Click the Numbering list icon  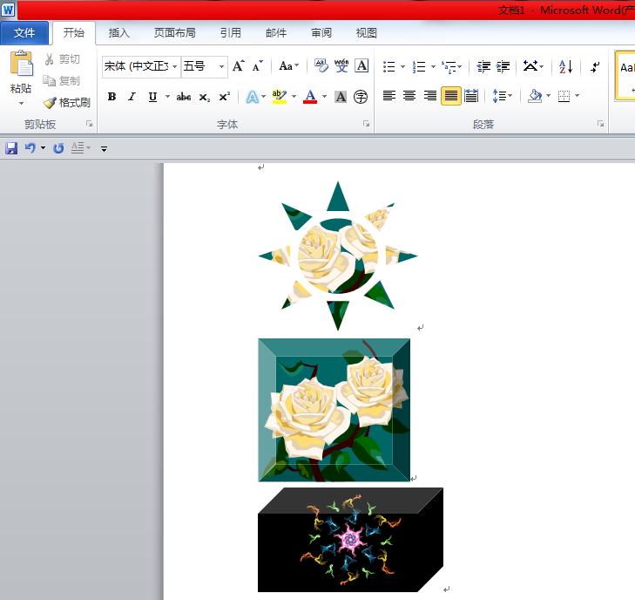point(419,66)
